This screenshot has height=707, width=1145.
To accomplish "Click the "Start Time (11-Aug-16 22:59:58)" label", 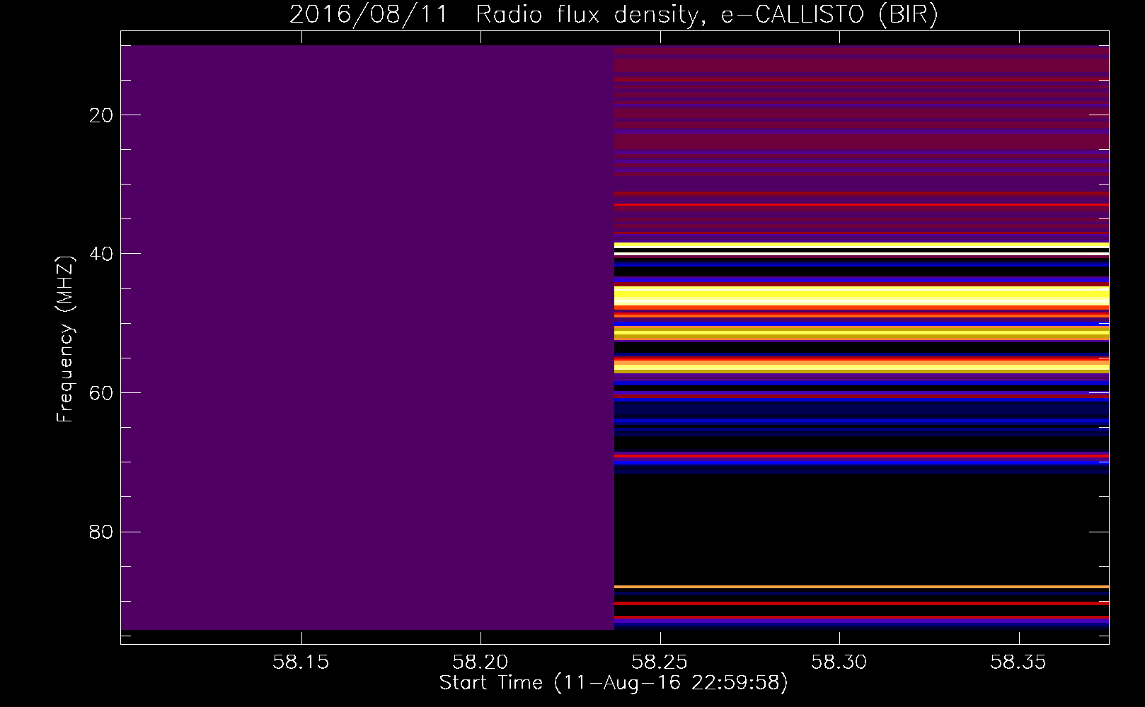I will point(614,683).
